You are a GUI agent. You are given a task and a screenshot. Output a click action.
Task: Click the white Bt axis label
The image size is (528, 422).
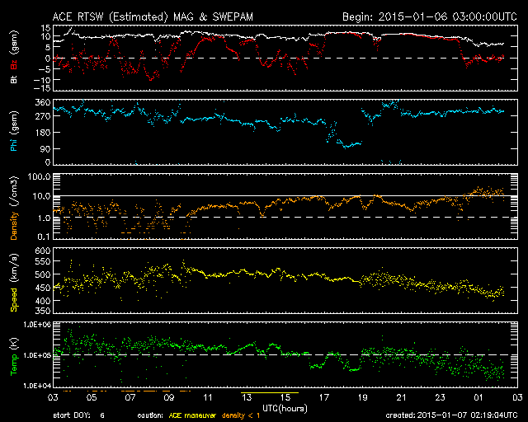[14, 79]
